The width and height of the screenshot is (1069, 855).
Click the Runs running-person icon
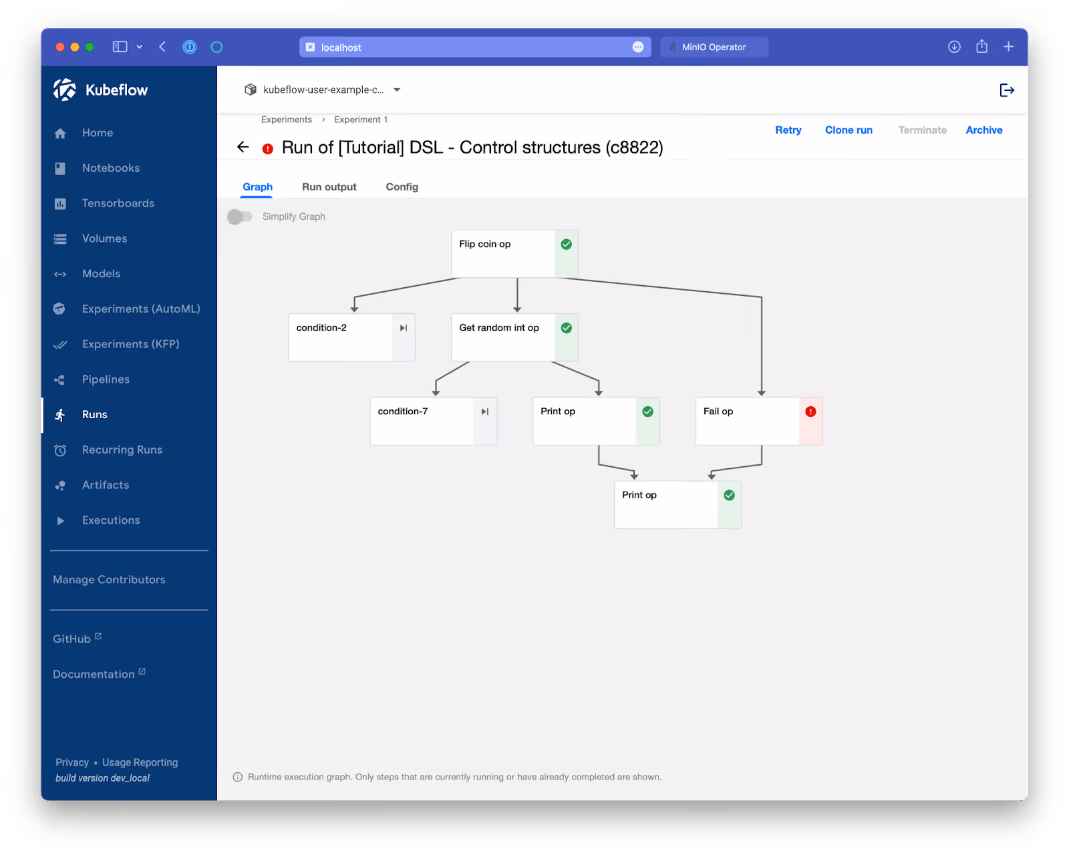pyautogui.click(x=60, y=415)
